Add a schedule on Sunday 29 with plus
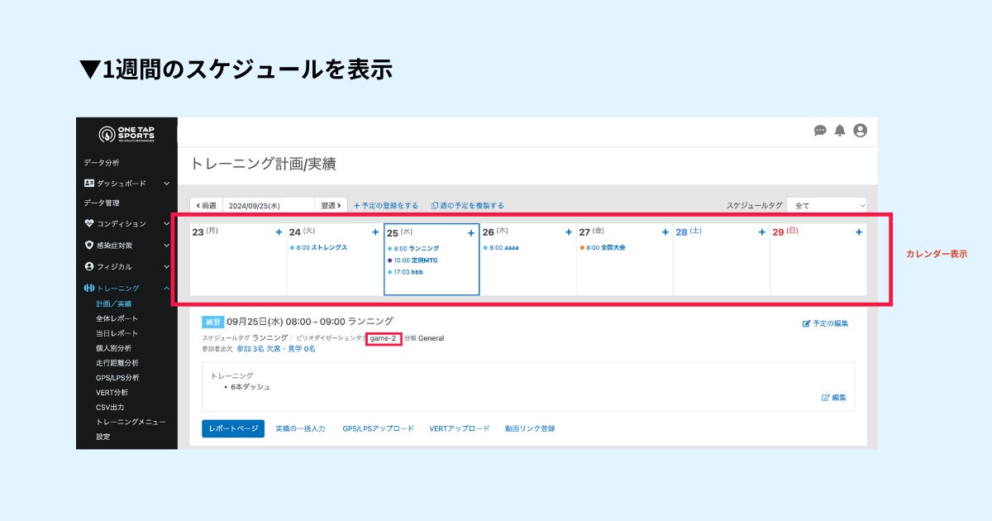This screenshot has height=521, width=992. click(859, 232)
